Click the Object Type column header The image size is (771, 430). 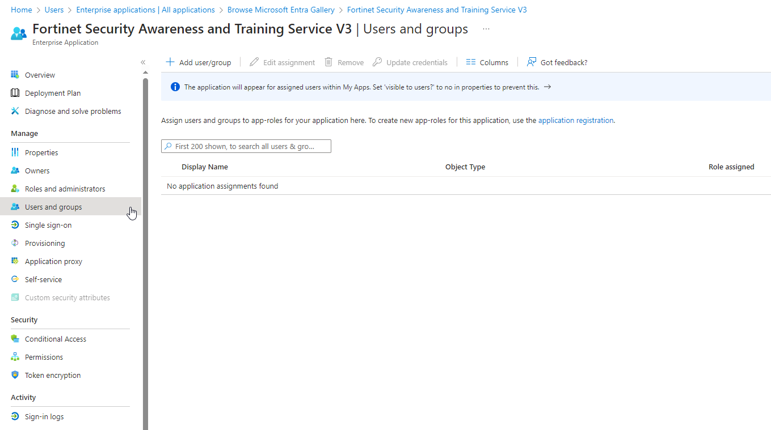(465, 167)
